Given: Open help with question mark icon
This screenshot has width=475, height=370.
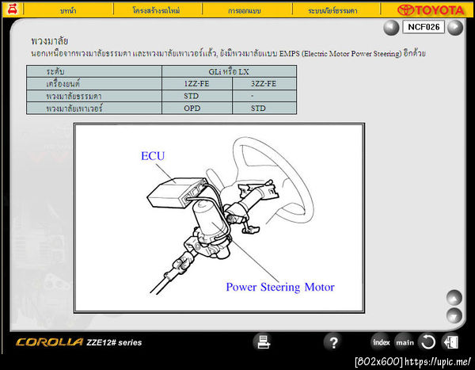Looking at the screenshot, I should click(333, 342).
